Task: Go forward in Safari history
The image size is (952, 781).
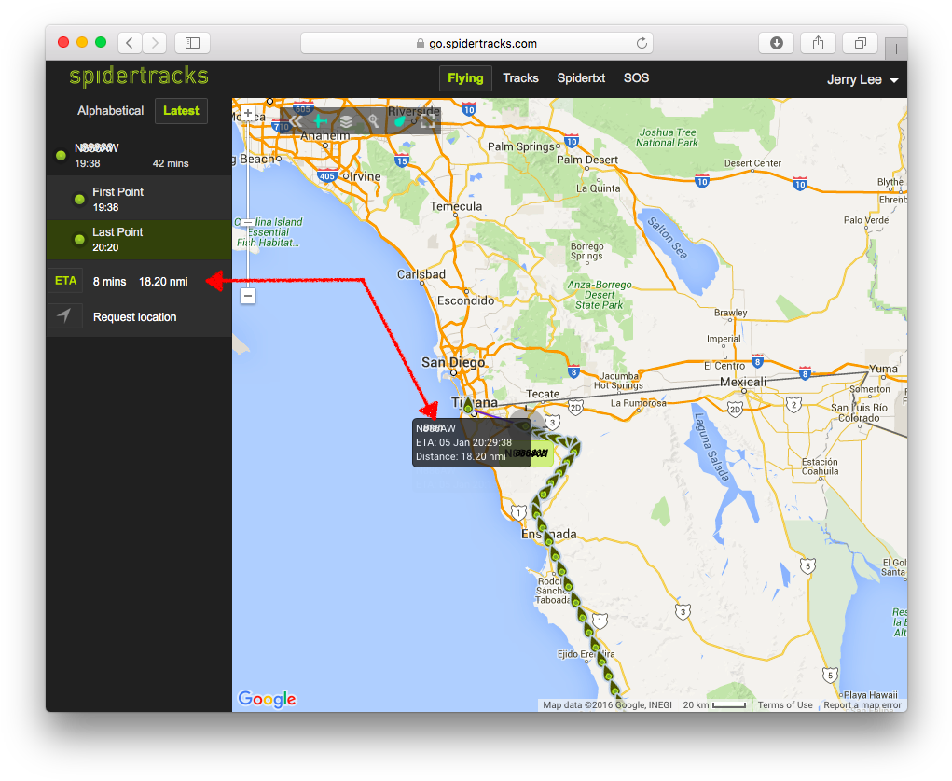Action: [155, 43]
